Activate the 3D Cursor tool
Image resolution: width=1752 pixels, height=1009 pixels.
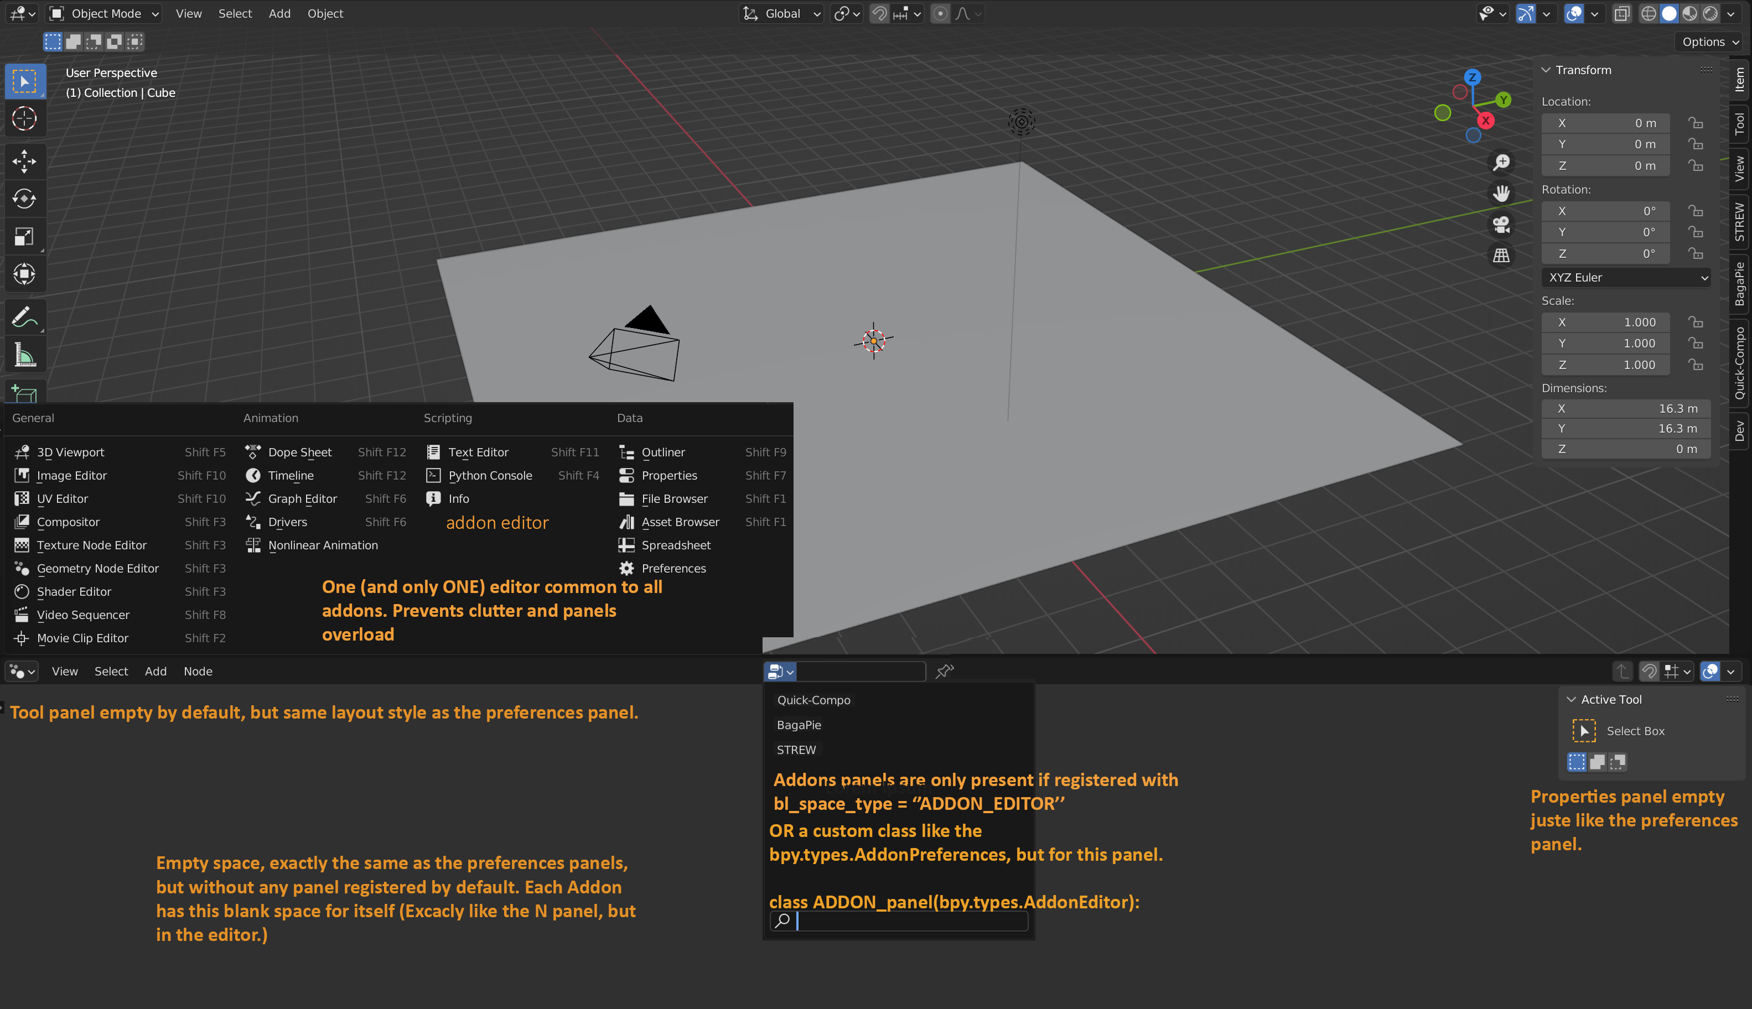click(x=25, y=119)
